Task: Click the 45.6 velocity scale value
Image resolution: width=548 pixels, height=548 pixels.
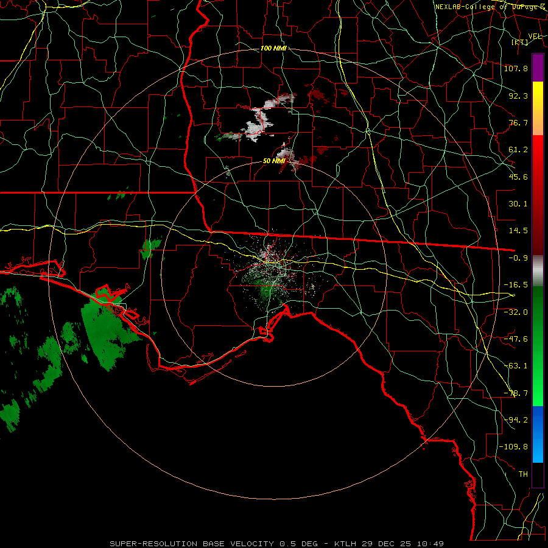Action: (518, 177)
